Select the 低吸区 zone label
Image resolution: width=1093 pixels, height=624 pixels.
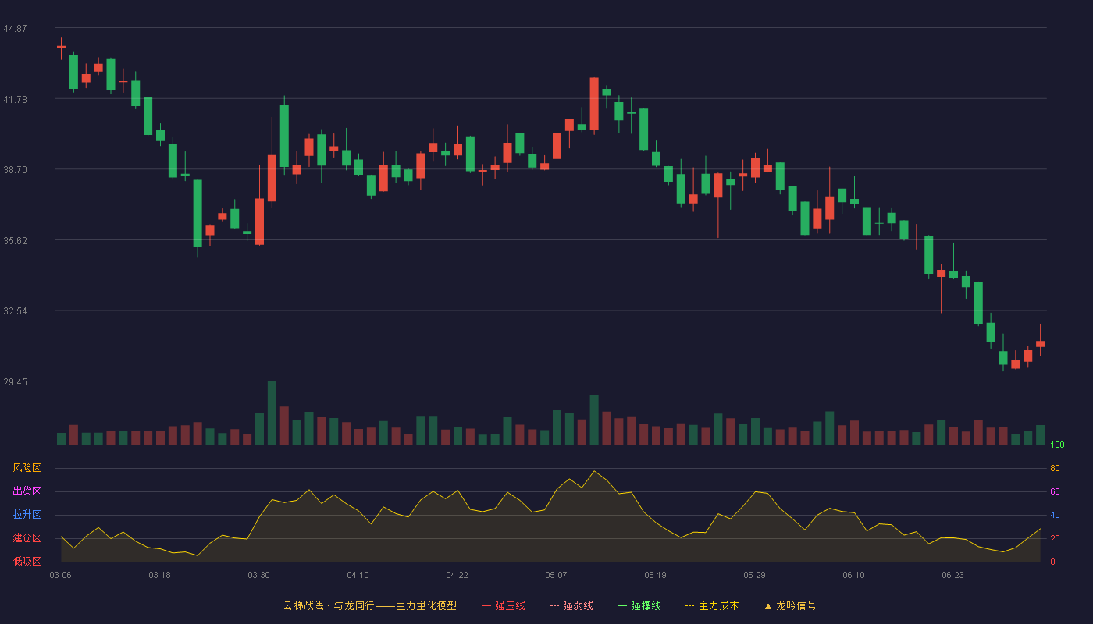(27, 561)
